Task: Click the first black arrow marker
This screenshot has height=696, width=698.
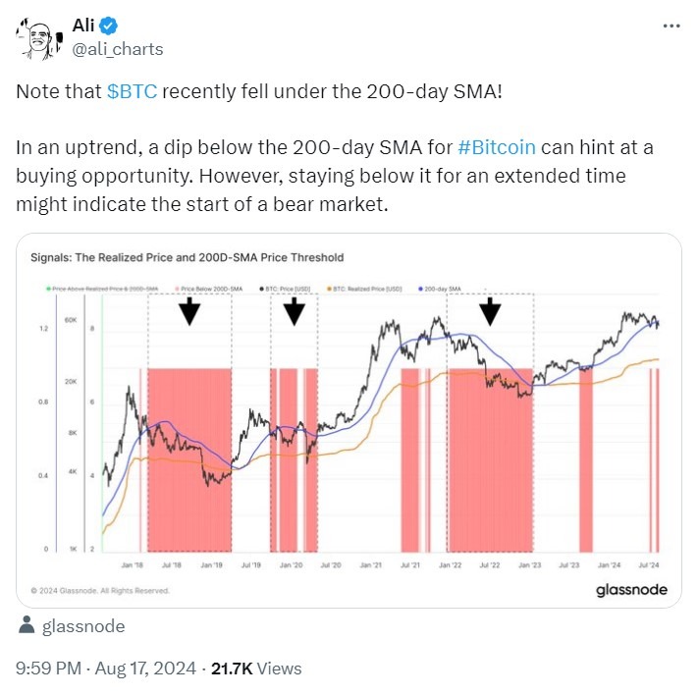Action: coord(190,313)
